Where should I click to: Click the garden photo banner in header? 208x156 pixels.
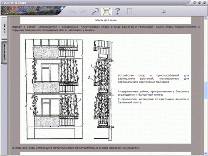[x=32, y=11]
